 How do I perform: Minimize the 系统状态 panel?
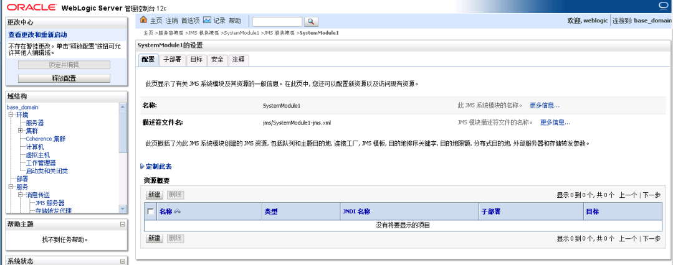pos(123,261)
